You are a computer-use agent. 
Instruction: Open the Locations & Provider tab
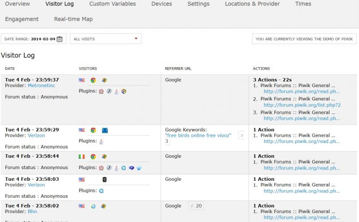coord(252,4)
